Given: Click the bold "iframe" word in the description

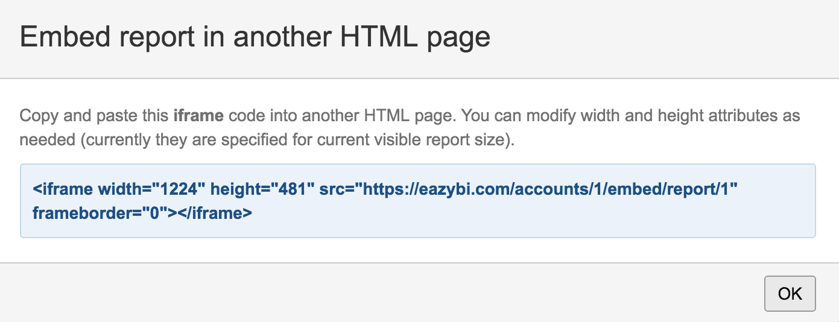Looking at the screenshot, I should tap(198, 115).
